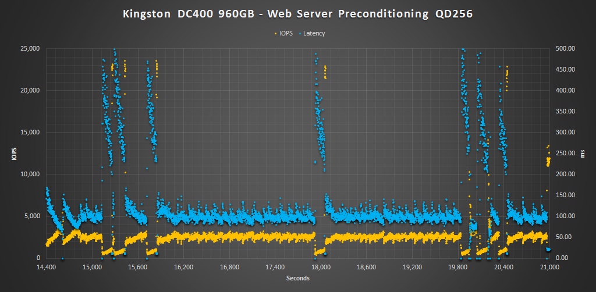Click the 'ms' right axis title
Image resolution: width=596 pixels, height=292 pixels.
pos(583,154)
